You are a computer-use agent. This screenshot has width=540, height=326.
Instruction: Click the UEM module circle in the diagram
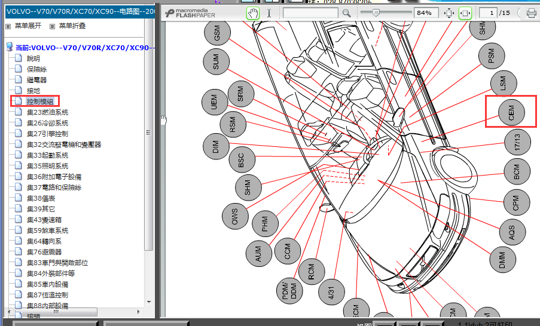215,102
